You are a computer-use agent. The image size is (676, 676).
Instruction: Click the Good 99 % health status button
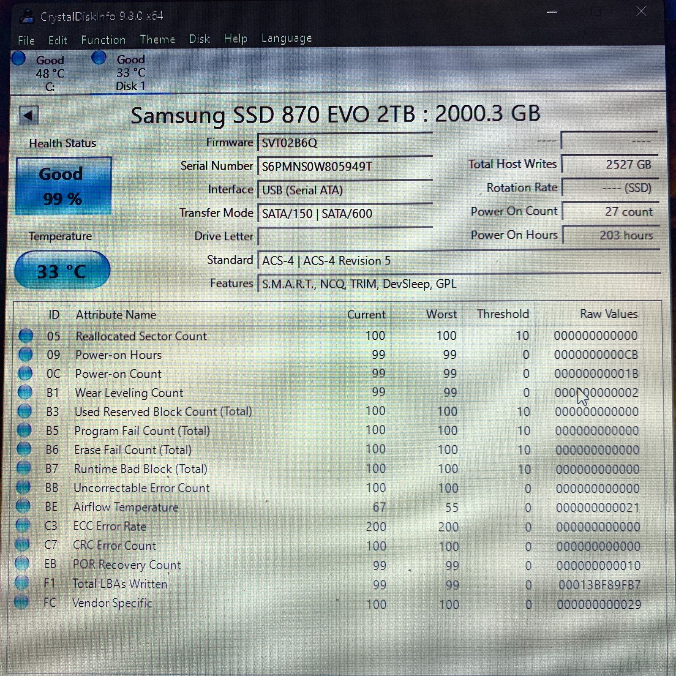pos(63,186)
